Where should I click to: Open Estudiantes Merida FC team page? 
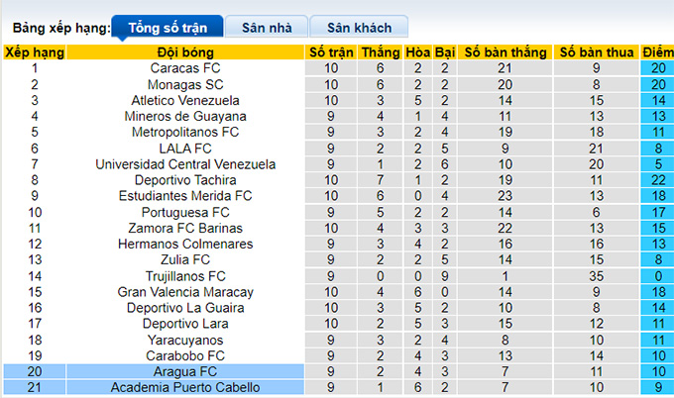tap(185, 196)
